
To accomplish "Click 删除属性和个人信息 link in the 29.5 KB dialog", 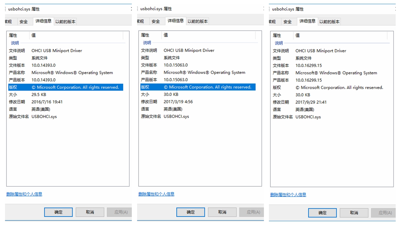I will pos(24,194).
